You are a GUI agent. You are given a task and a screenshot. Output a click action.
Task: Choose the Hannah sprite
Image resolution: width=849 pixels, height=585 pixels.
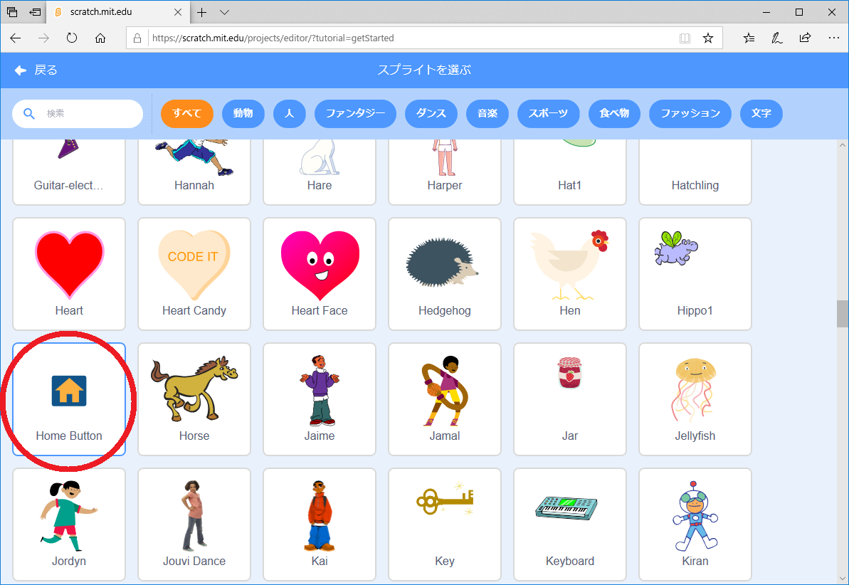tap(194, 172)
